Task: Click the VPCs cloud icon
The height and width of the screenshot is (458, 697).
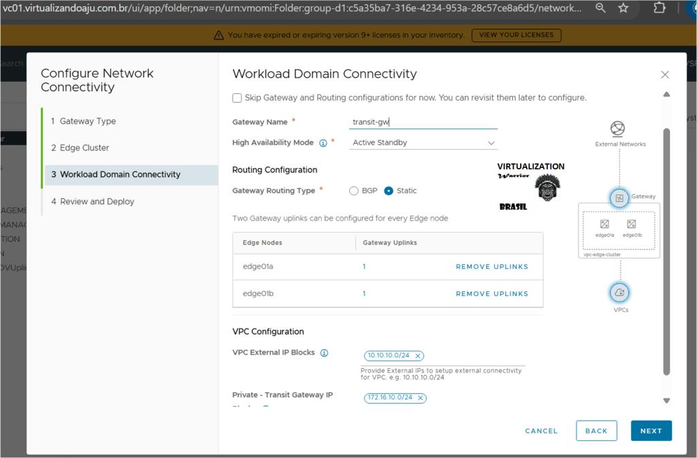Action: pyautogui.click(x=619, y=293)
